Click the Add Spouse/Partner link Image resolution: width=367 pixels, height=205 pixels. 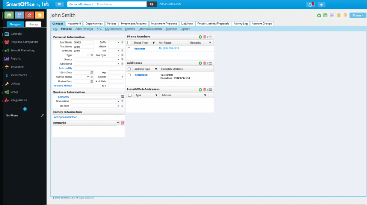(x=65, y=117)
